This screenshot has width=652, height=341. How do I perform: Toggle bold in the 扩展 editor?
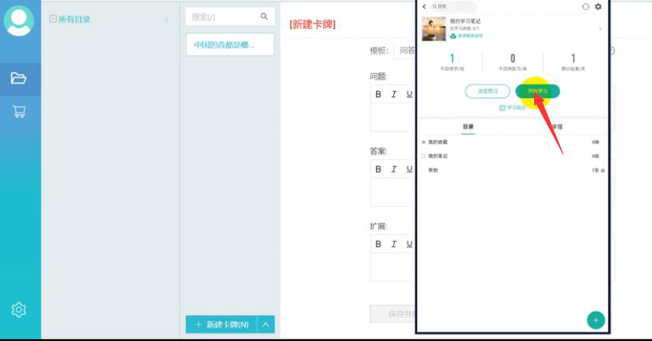(378, 244)
